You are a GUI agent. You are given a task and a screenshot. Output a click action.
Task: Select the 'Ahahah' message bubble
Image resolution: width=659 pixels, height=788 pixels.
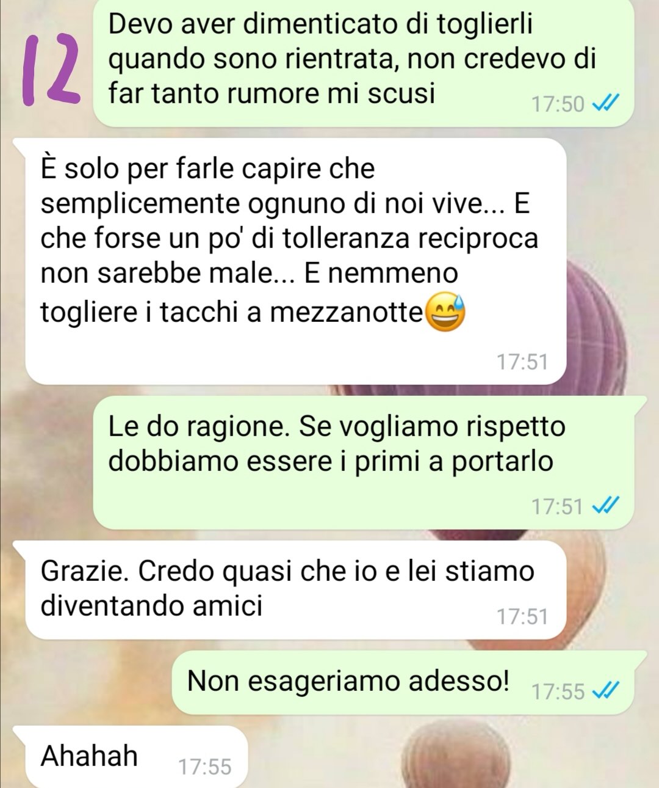(137, 757)
